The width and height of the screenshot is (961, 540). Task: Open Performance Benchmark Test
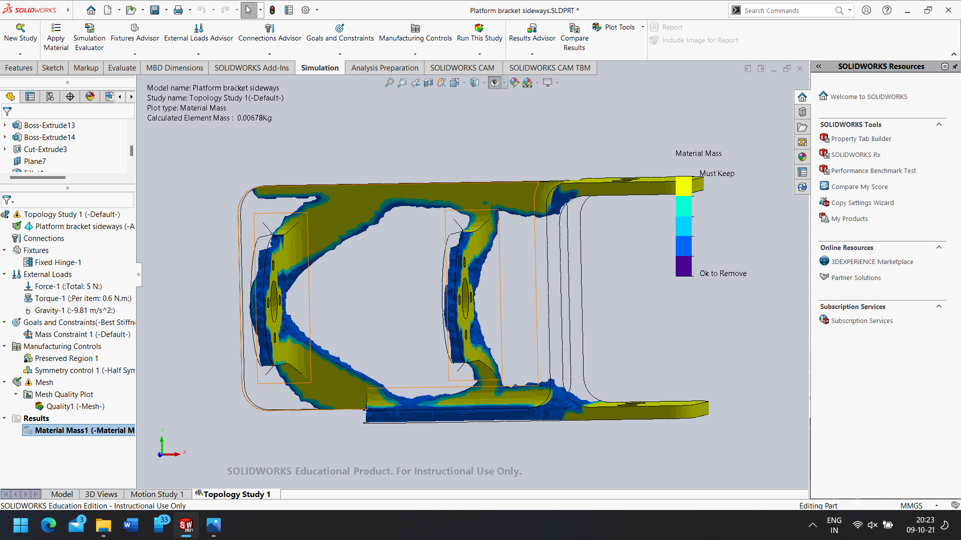873,170
